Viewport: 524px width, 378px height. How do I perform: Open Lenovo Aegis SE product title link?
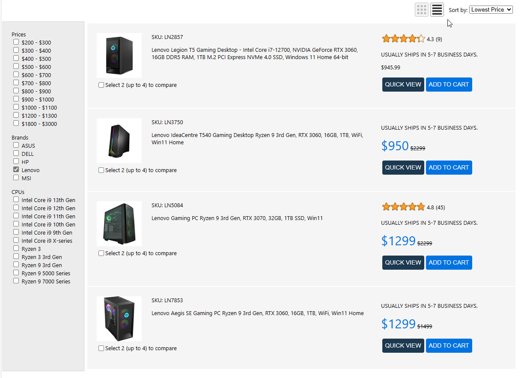[257, 313]
